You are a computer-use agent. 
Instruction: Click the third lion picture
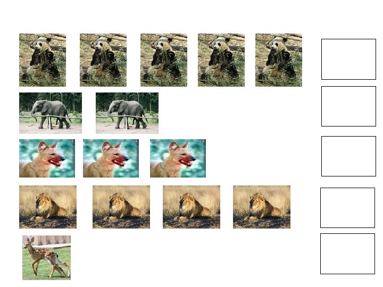point(191,207)
